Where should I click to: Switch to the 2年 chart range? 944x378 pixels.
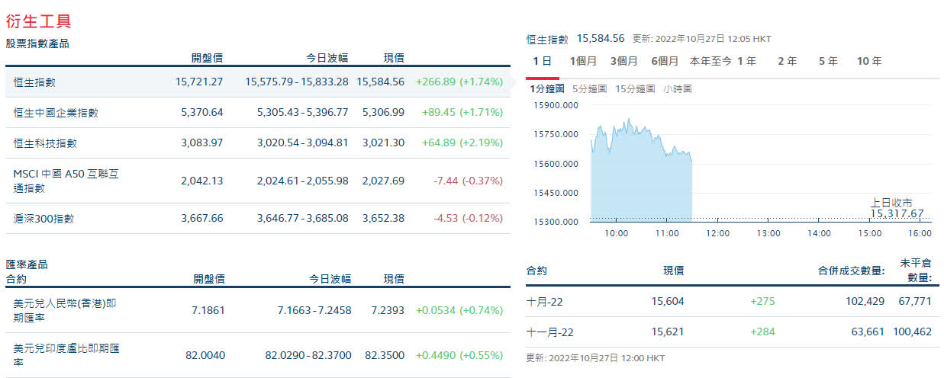click(787, 62)
